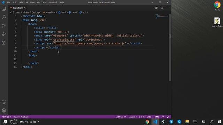Change encoding via UTF-8 status item
The width and height of the screenshot is (223, 125).
click(142, 117)
